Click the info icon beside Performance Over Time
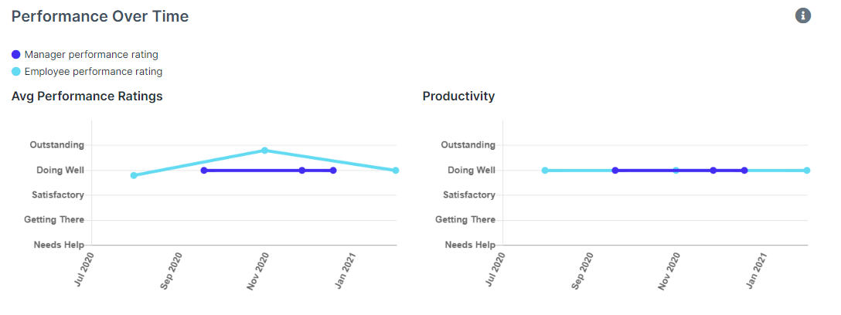 (x=803, y=15)
